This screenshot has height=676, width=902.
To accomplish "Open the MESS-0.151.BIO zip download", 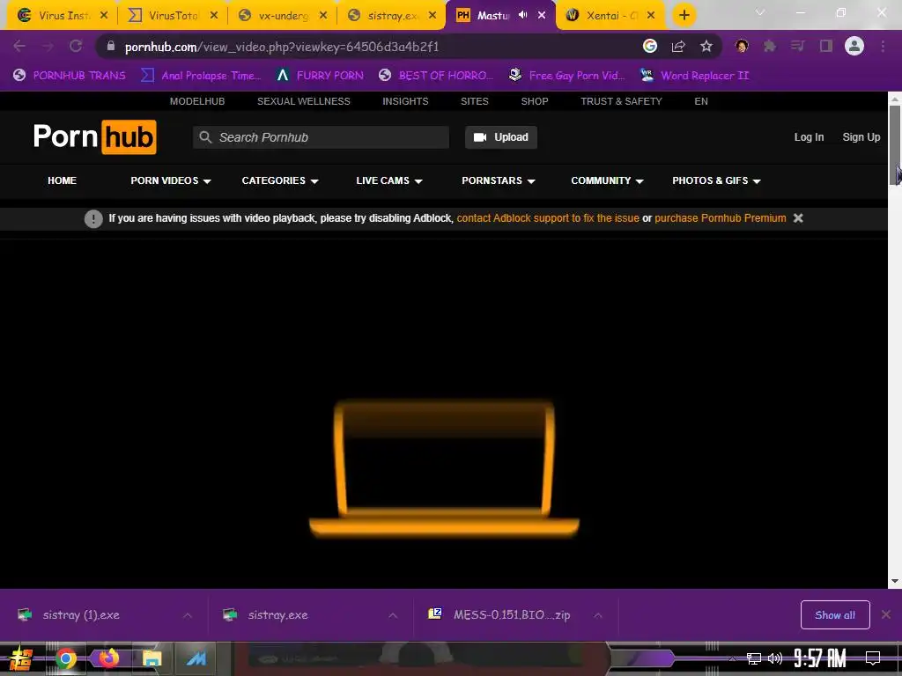I will tap(499, 615).
